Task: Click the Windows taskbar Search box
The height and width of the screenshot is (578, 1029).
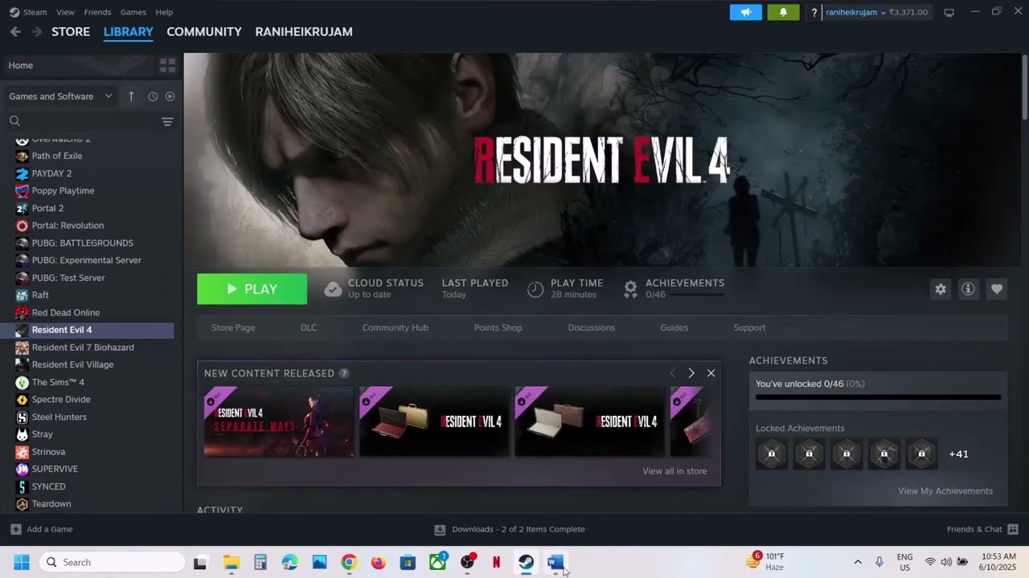Action: point(112,562)
